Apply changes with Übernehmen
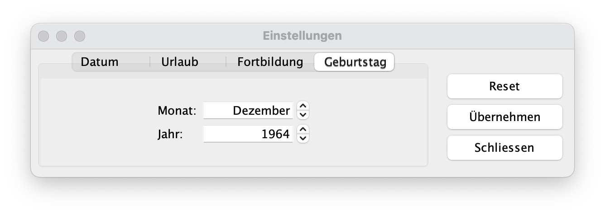Viewport: 605px width, 215px height. (504, 117)
